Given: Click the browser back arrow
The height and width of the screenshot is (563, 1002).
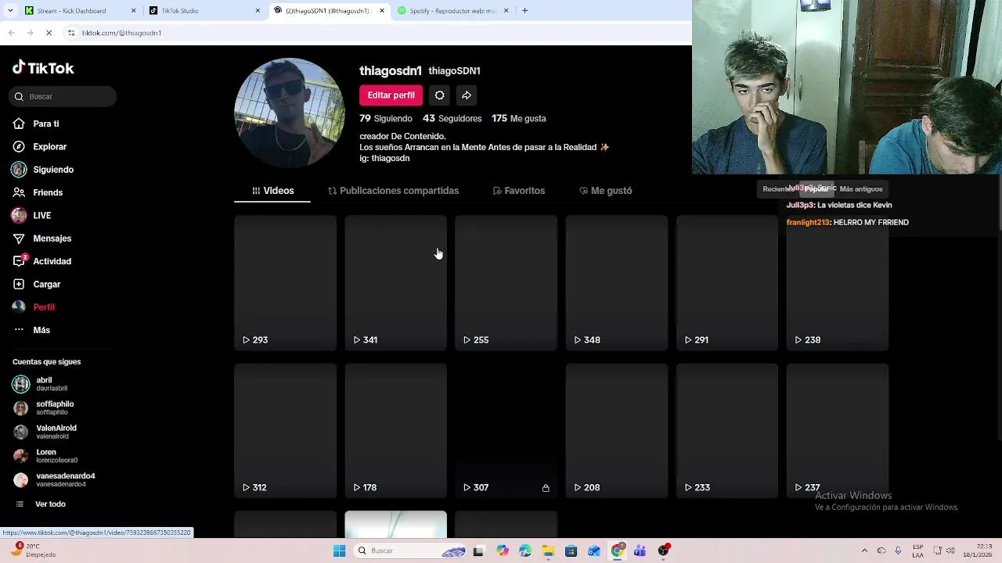Looking at the screenshot, I should 11,33.
